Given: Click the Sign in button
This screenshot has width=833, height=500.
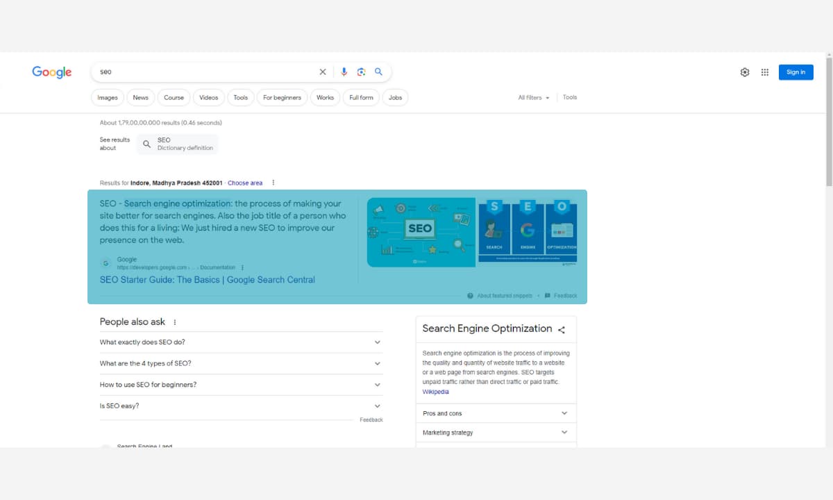Looking at the screenshot, I should click(796, 72).
